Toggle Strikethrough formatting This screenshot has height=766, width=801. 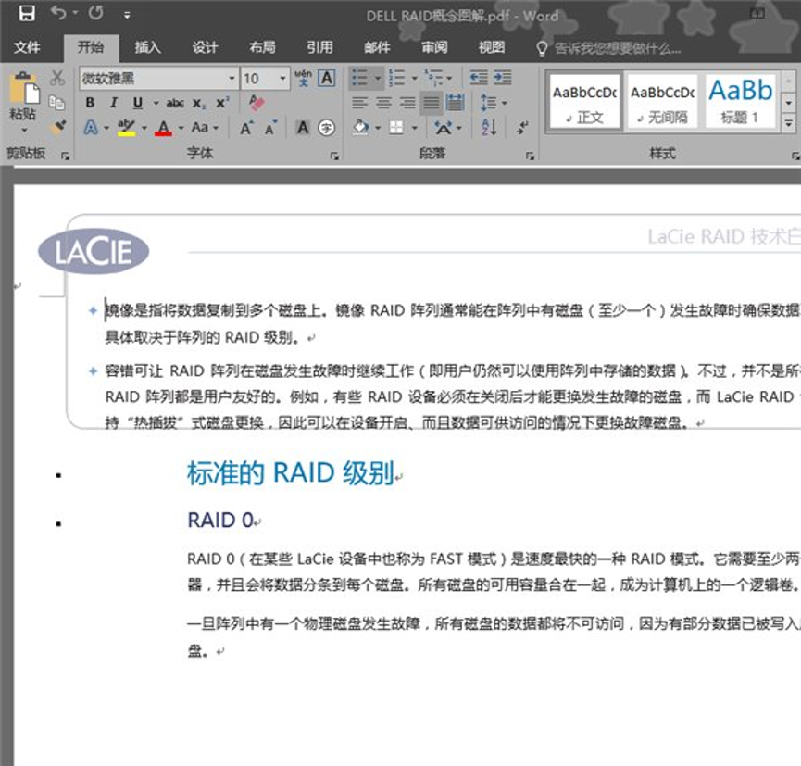[x=174, y=103]
